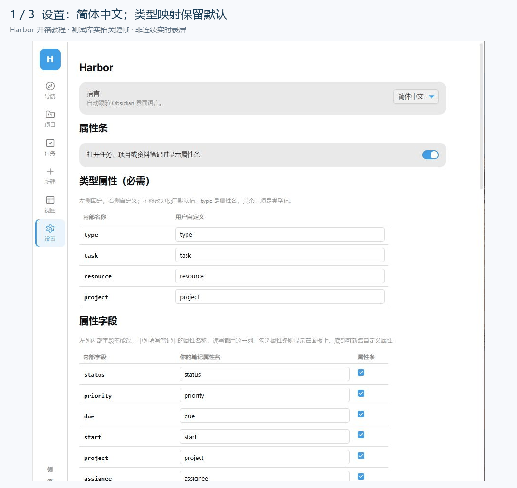Open the 视图 layout icon

coord(50,200)
